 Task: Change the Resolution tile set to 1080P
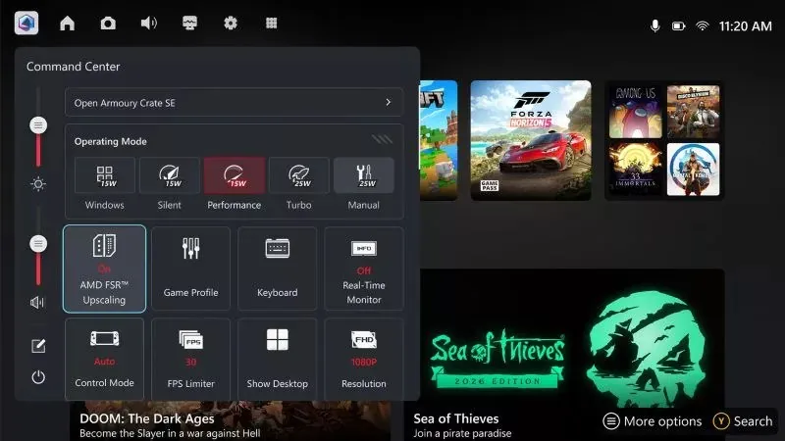pos(364,359)
